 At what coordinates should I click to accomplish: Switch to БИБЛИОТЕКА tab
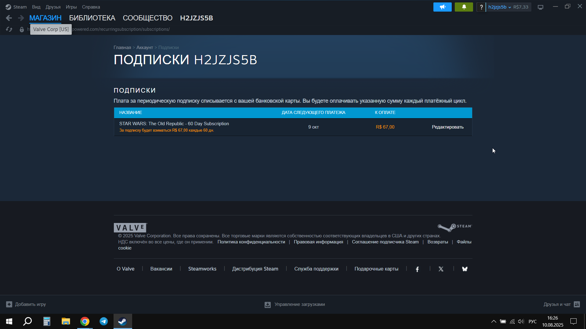coord(92,18)
